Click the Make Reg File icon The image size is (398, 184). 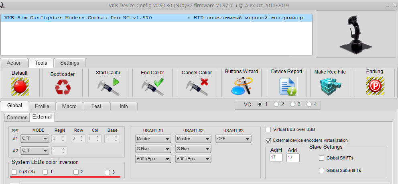[330, 86]
